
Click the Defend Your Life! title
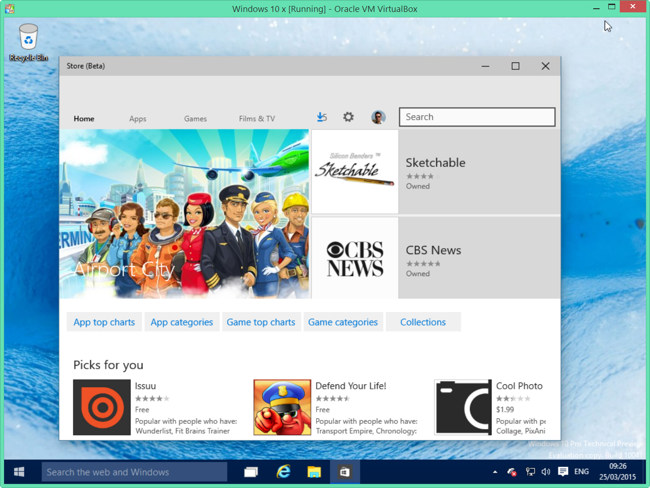point(351,386)
